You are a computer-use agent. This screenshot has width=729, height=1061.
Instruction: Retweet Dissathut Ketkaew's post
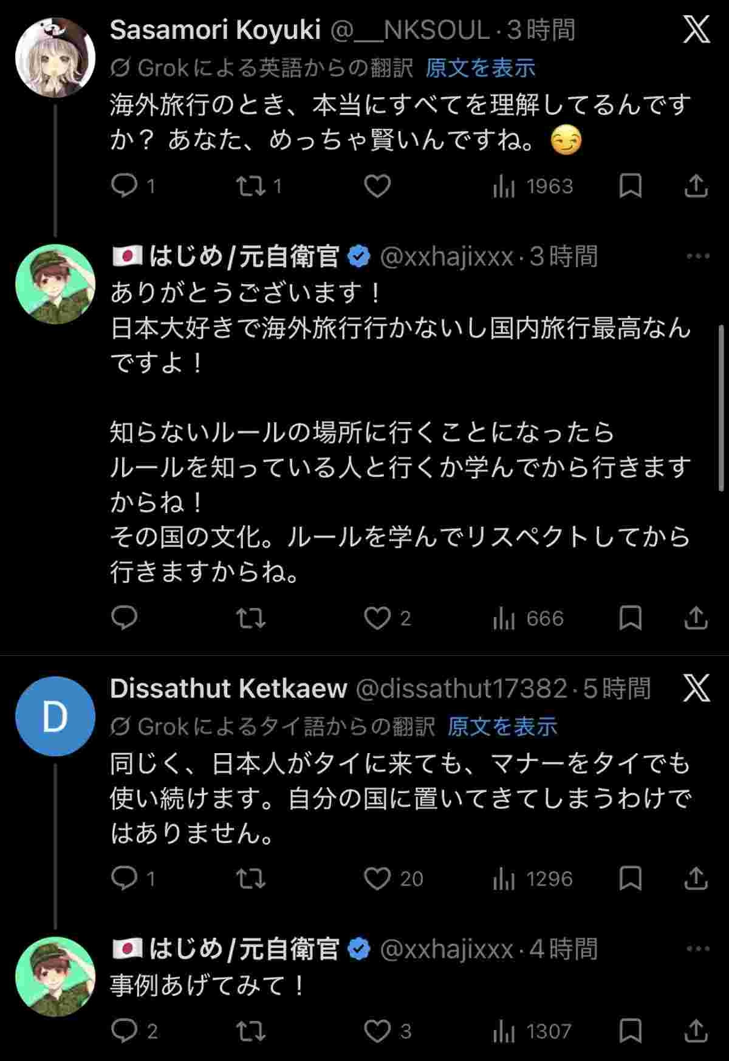[x=251, y=879]
